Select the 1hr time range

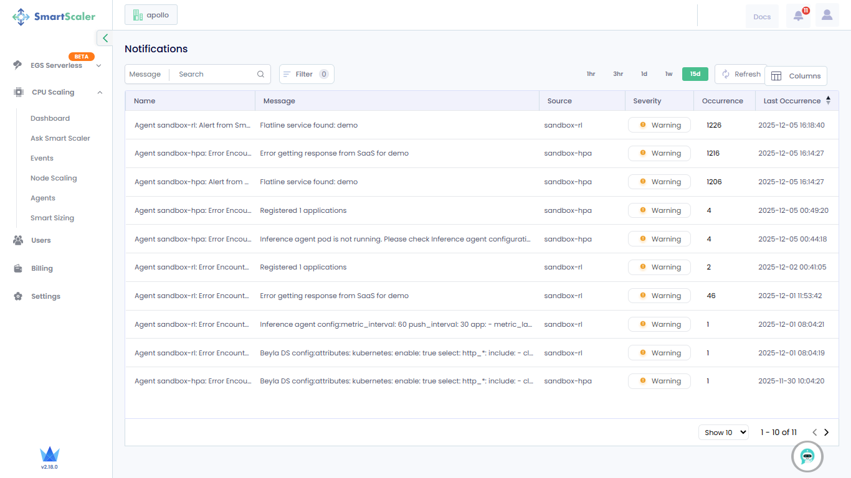591,74
